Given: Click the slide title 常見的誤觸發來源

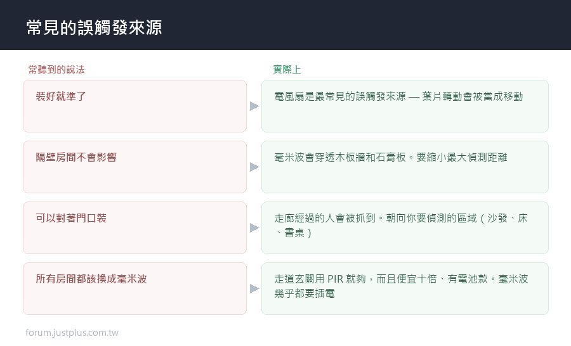Looking at the screenshot, I should (95, 28).
